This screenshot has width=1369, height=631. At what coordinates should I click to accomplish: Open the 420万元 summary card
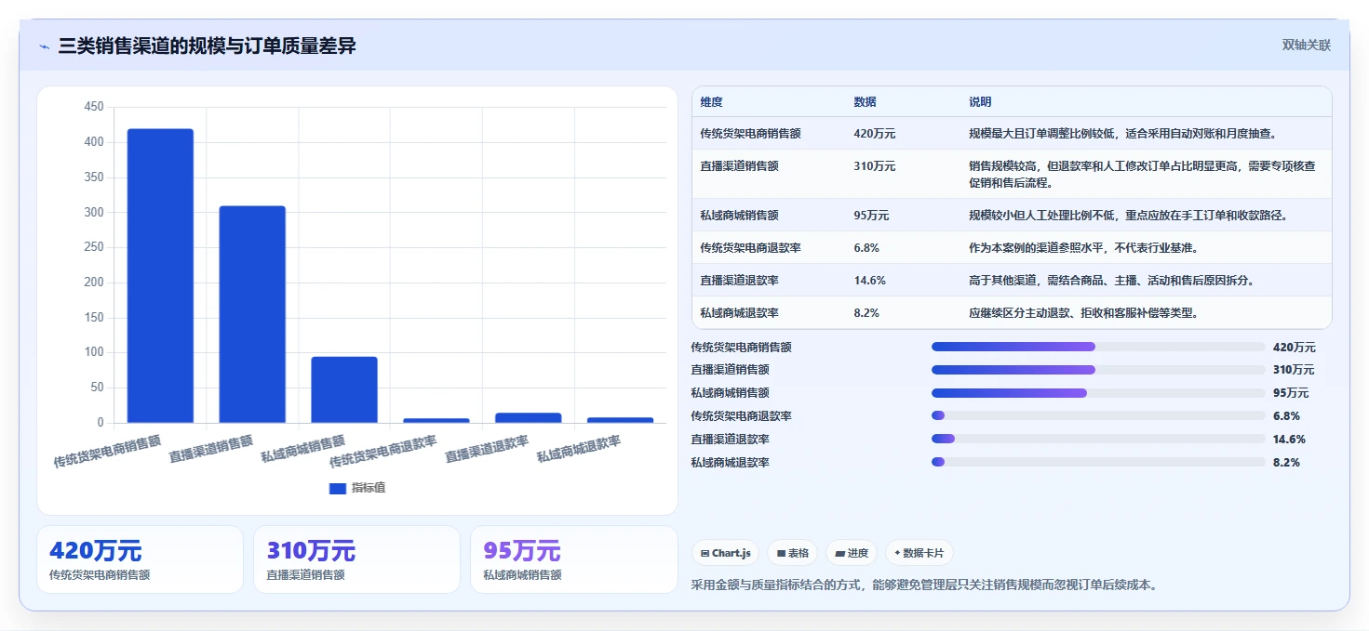[x=140, y=559]
